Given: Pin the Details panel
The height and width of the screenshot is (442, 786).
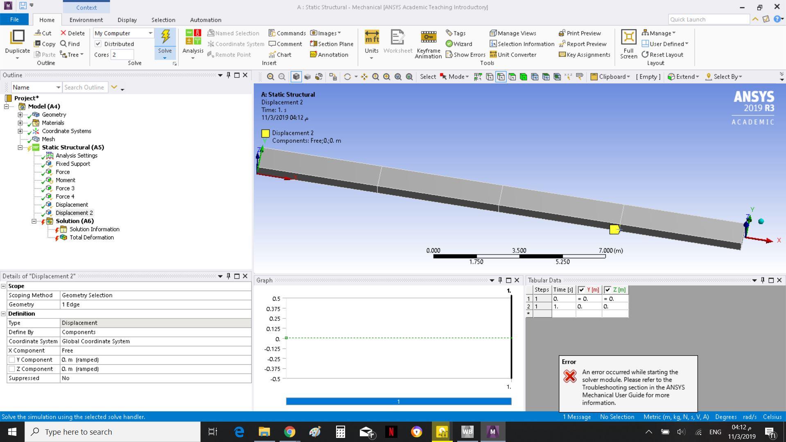Looking at the screenshot, I should (x=228, y=276).
